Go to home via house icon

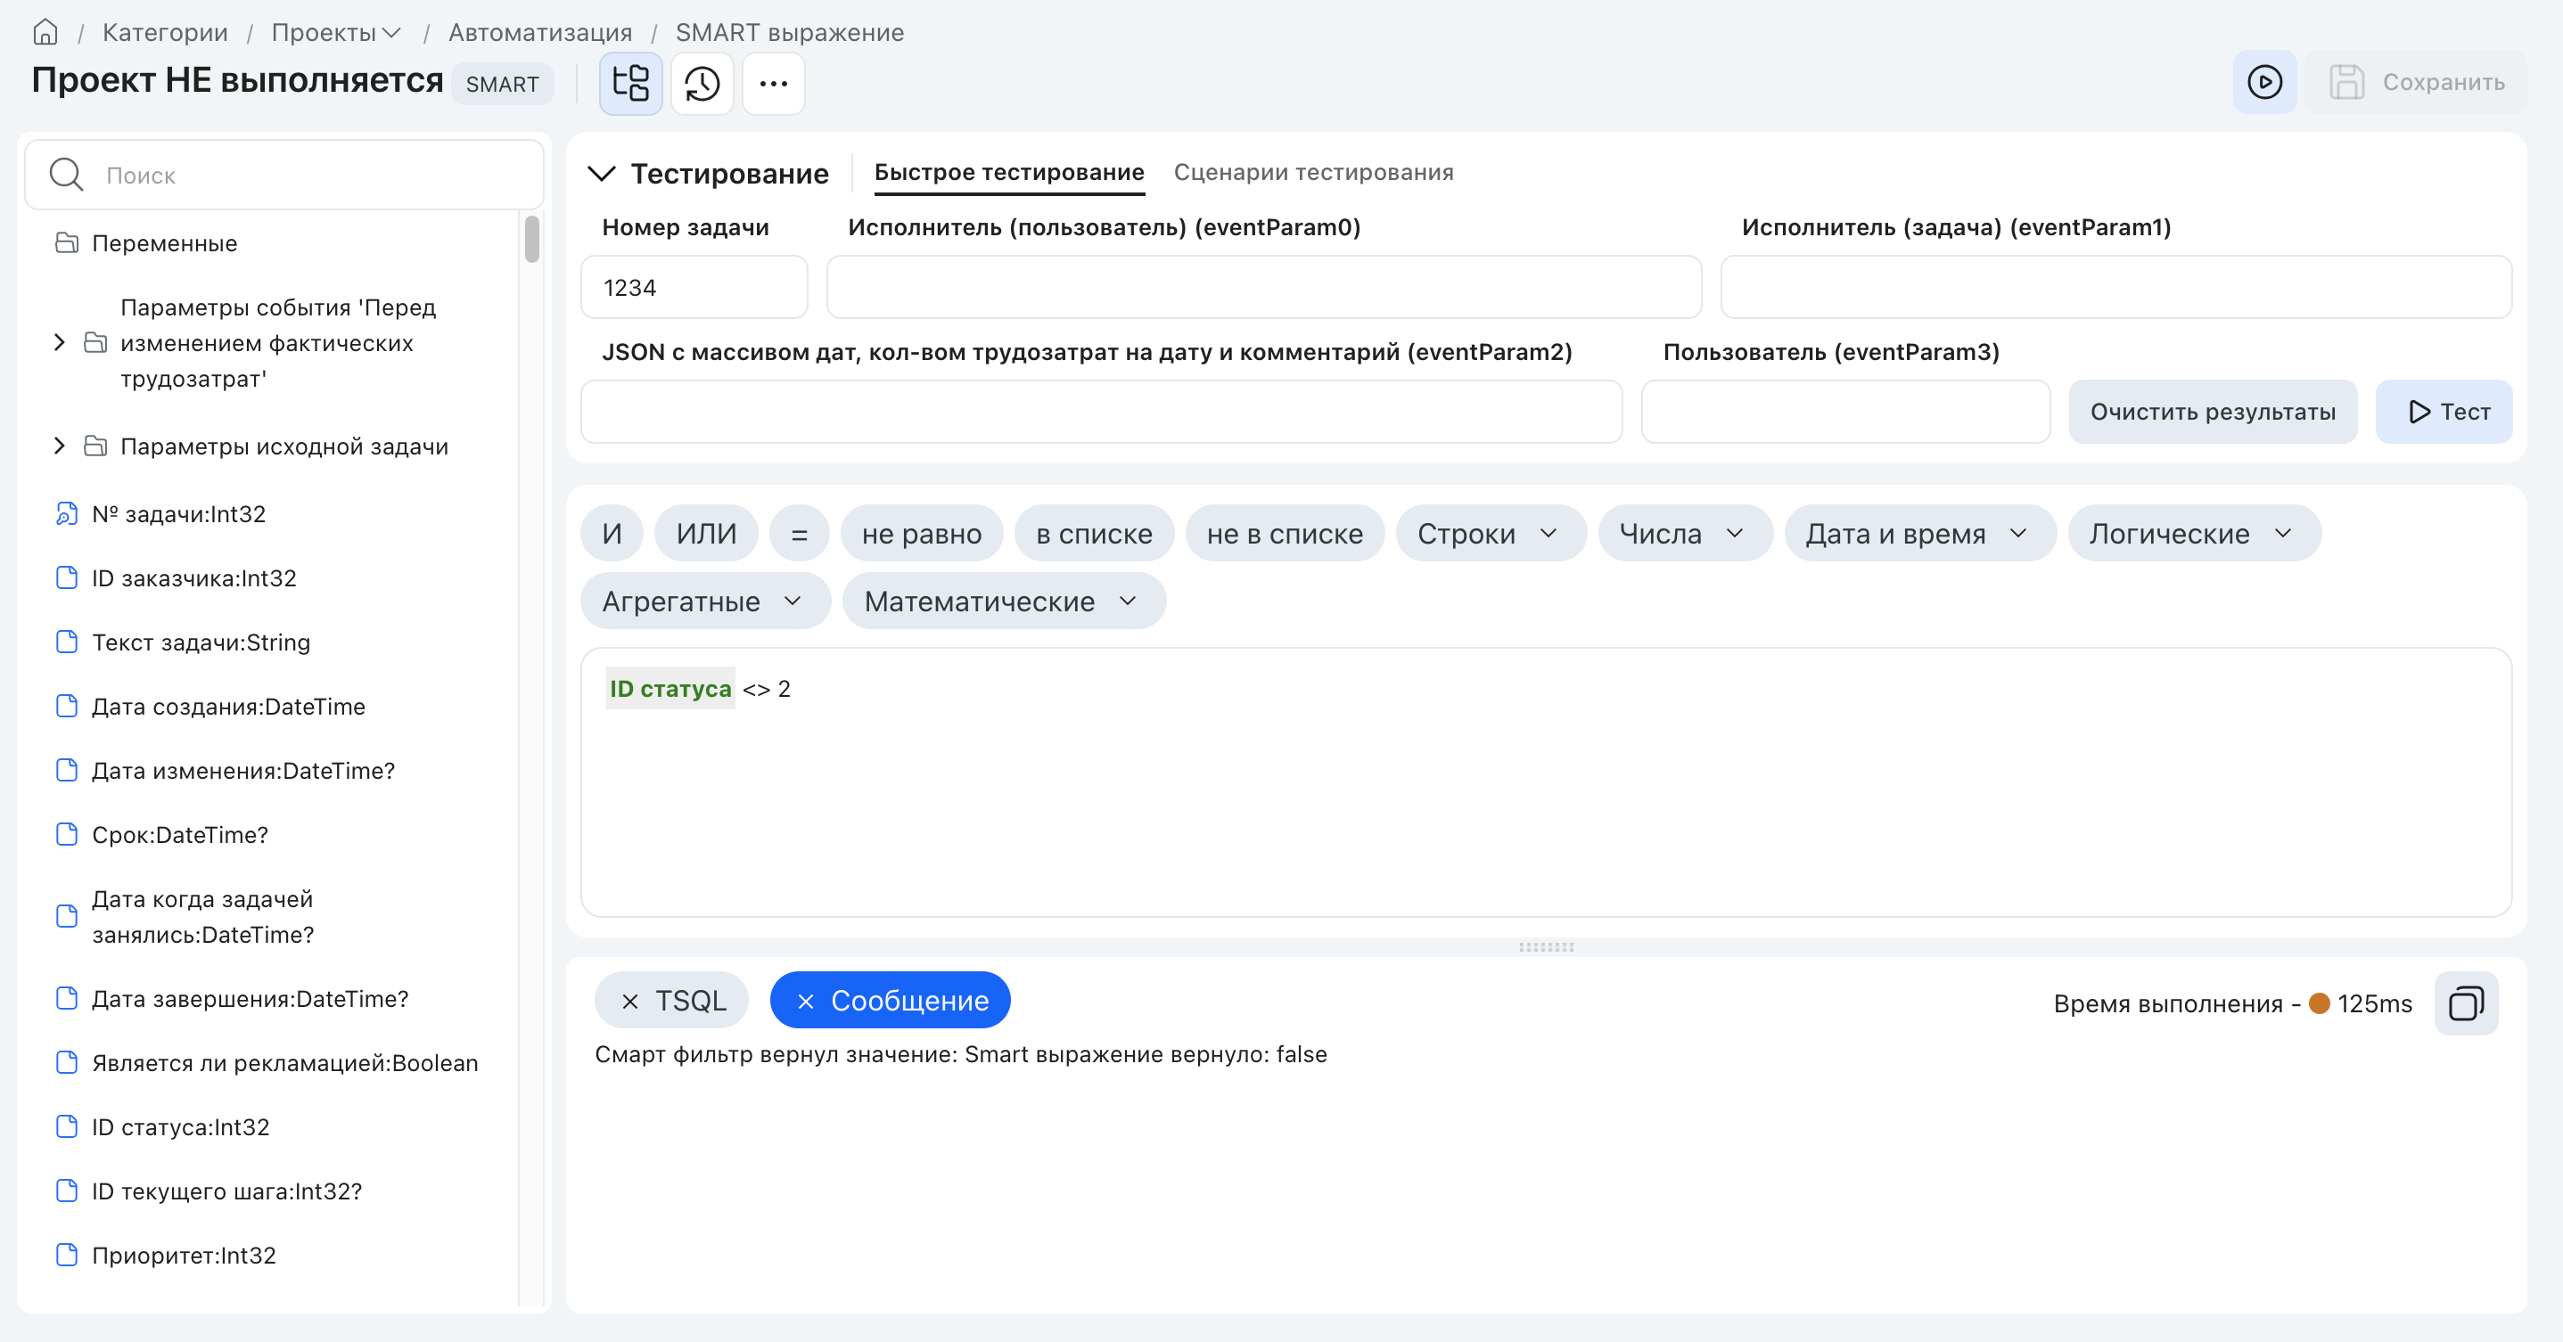(x=45, y=33)
